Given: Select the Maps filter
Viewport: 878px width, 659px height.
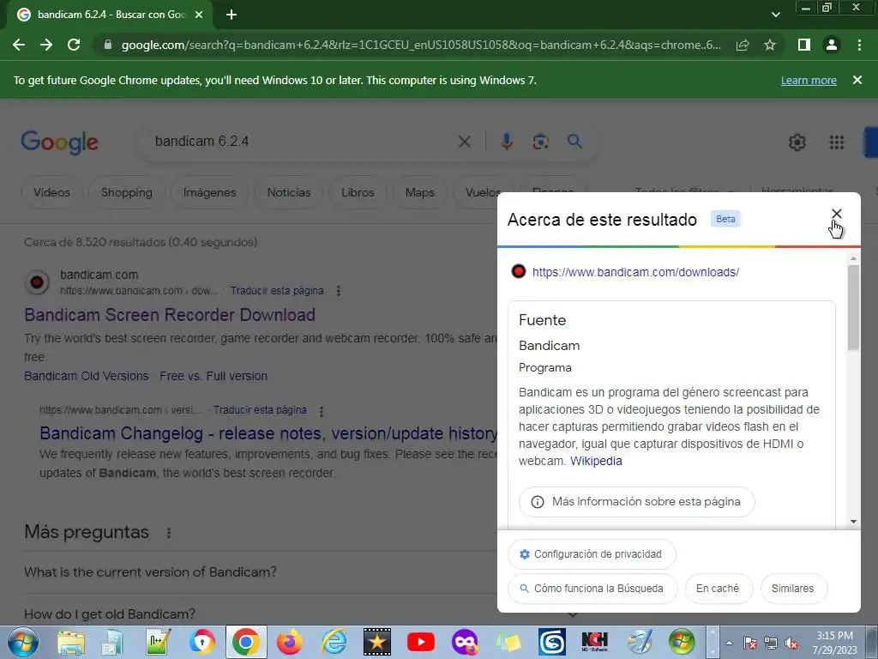Looking at the screenshot, I should point(420,192).
